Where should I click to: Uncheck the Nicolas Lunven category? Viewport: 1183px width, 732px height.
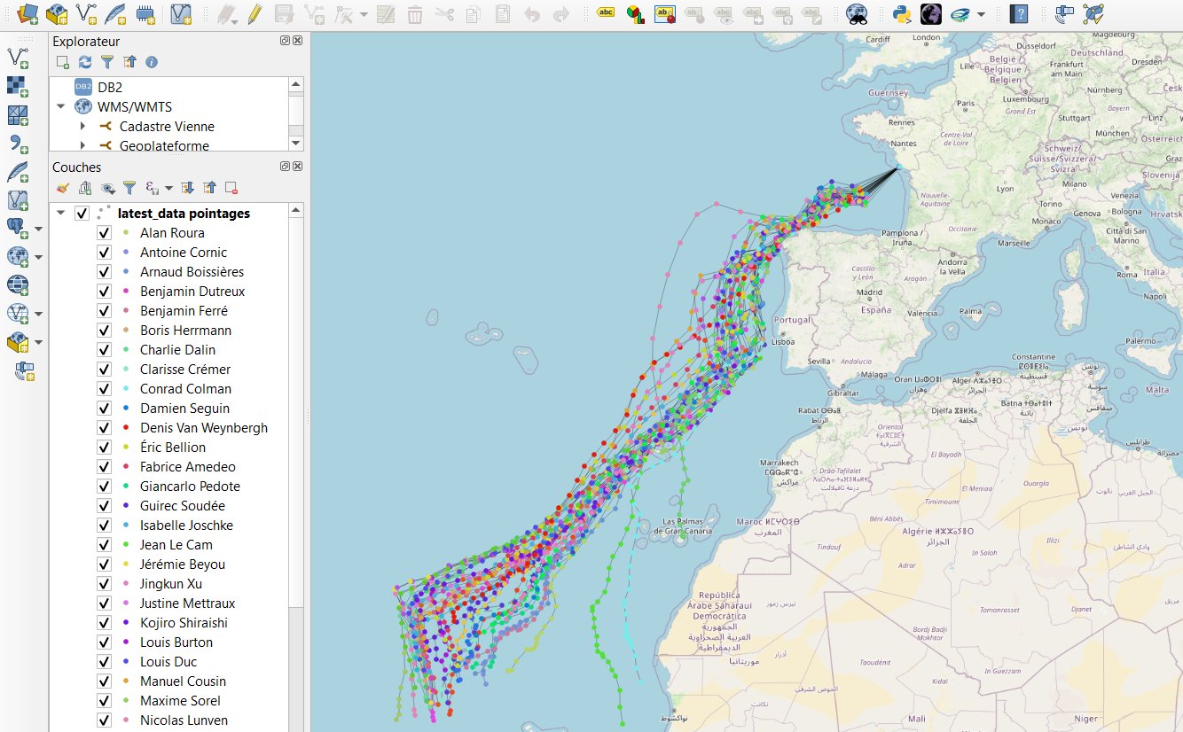pyautogui.click(x=104, y=720)
